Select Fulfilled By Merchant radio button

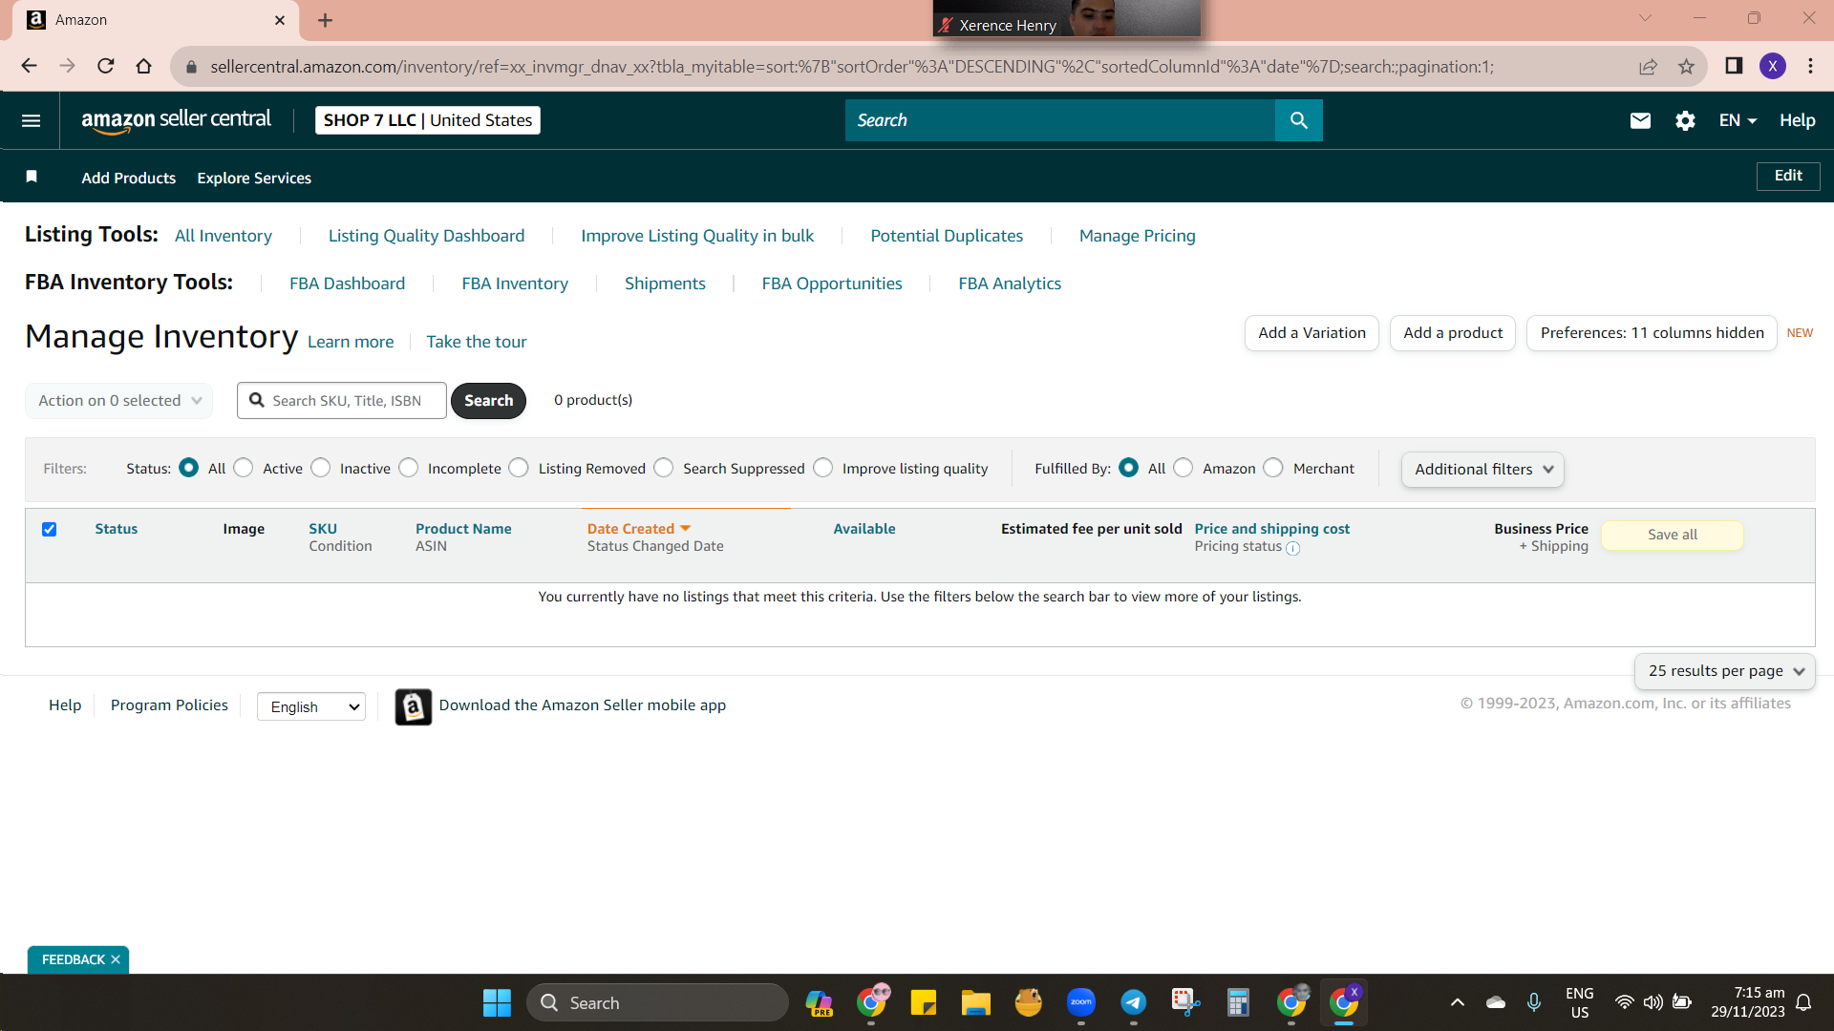coord(1273,468)
